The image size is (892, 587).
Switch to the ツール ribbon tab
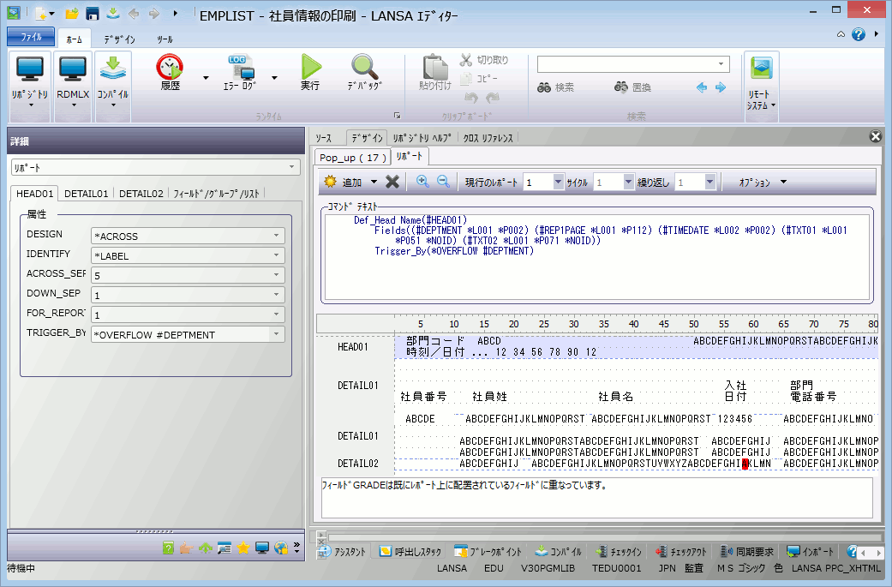coord(165,39)
